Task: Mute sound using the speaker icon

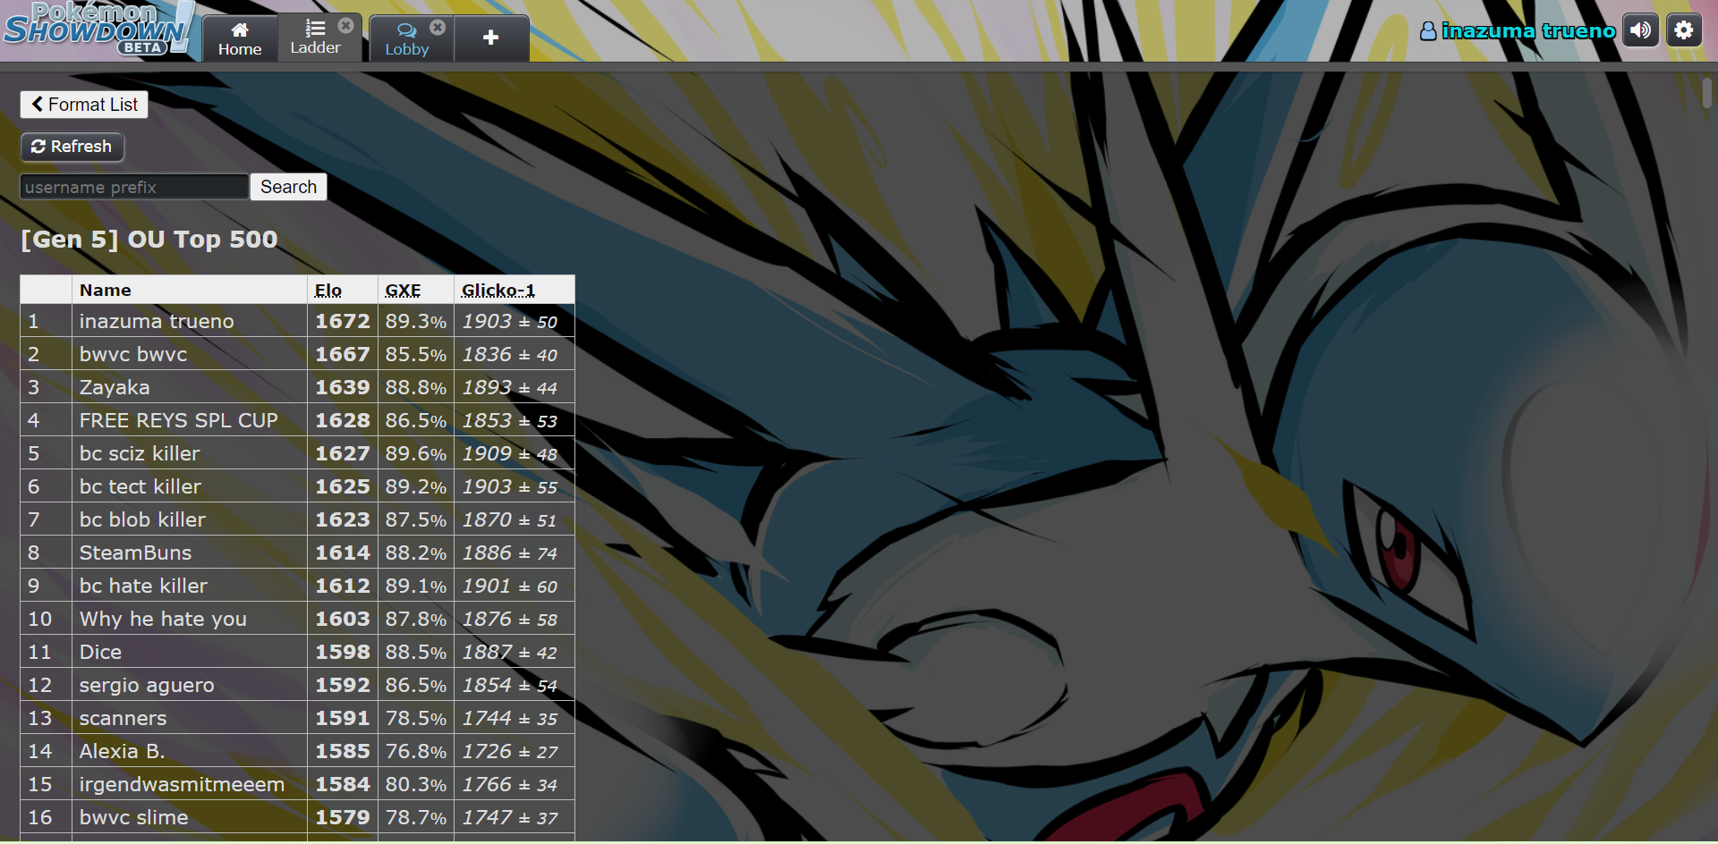Action: pos(1640,30)
